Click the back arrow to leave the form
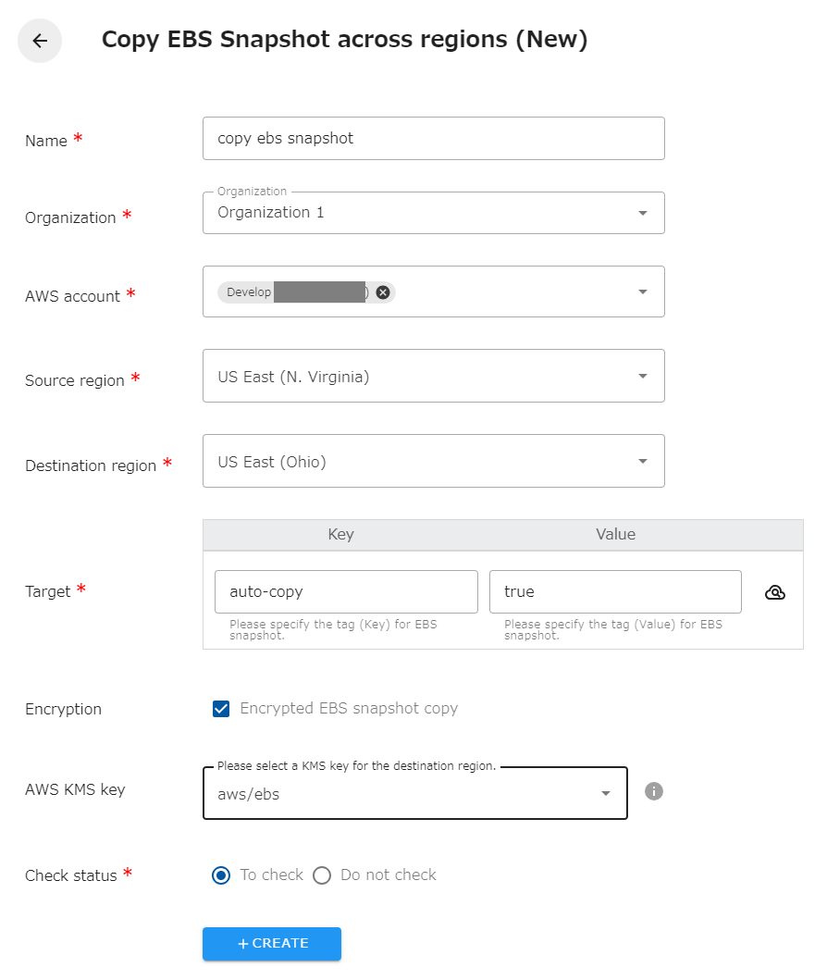827x980 pixels. pos(39,41)
